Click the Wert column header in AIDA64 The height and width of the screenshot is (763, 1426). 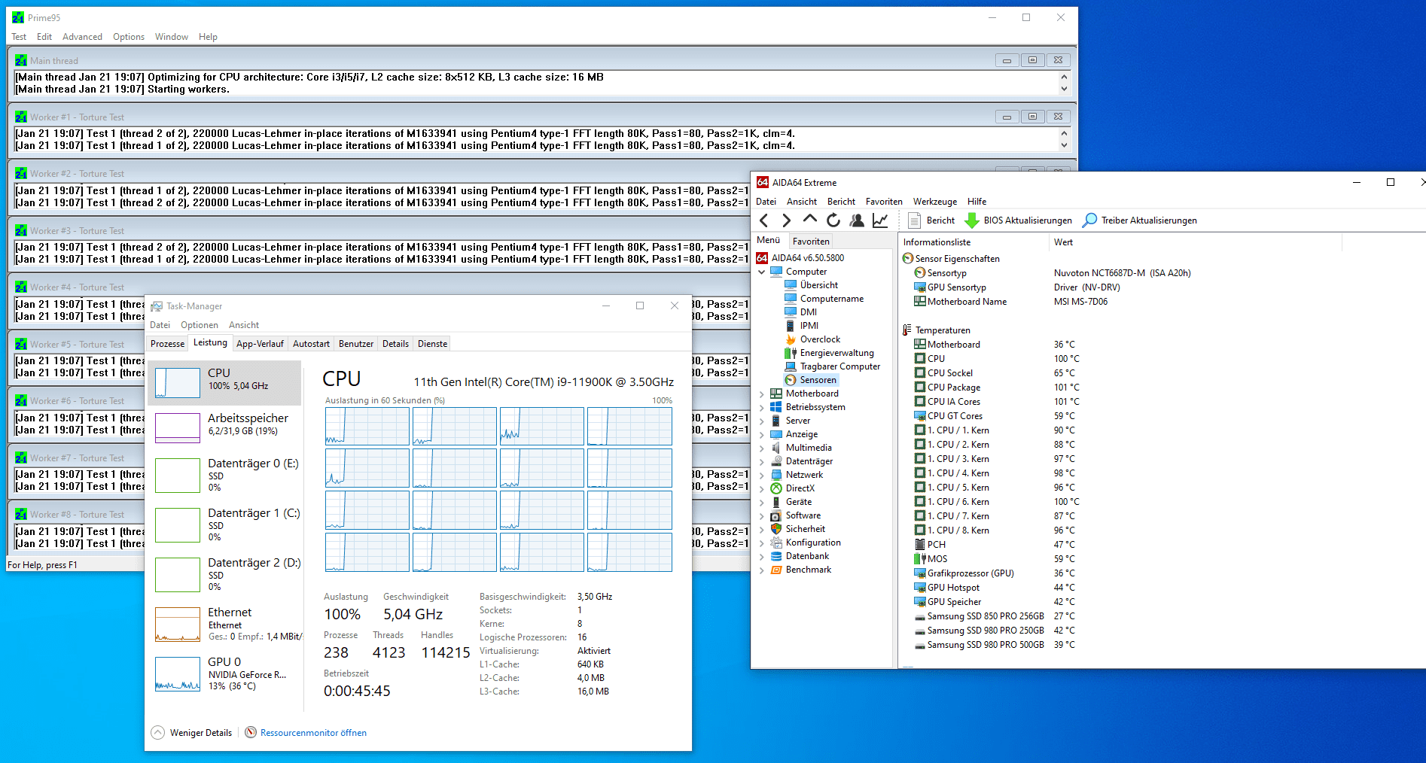[x=1195, y=242]
